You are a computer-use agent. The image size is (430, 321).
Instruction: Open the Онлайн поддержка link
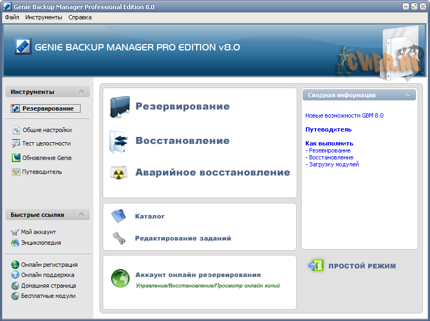tap(47, 275)
